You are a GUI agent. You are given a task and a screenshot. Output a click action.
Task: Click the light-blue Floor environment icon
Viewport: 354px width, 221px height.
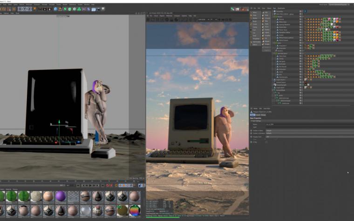pyautogui.click(x=94, y=9)
